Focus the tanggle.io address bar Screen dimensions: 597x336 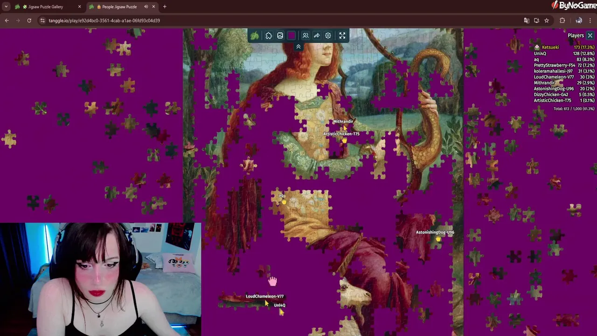(280, 21)
